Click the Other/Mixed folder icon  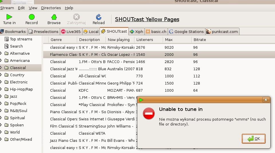coord(7,139)
